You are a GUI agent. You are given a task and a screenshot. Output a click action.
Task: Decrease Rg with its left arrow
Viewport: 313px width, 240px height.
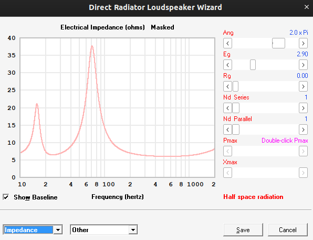[x=227, y=86]
